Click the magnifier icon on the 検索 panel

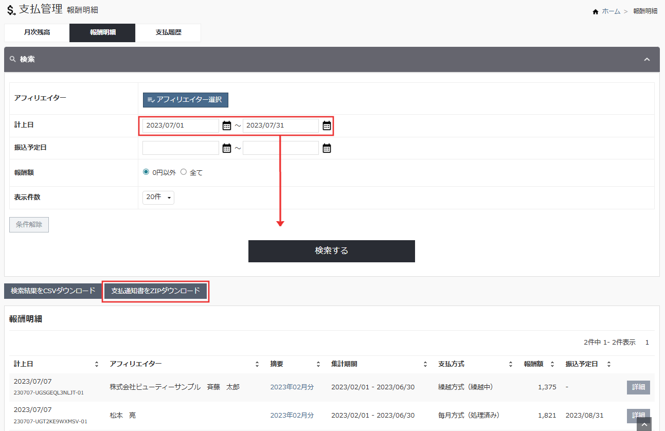pyautogui.click(x=13, y=59)
